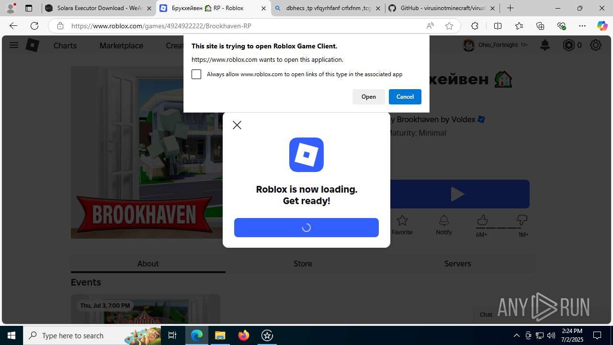Show hidden system tray icons

coord(516,335)
